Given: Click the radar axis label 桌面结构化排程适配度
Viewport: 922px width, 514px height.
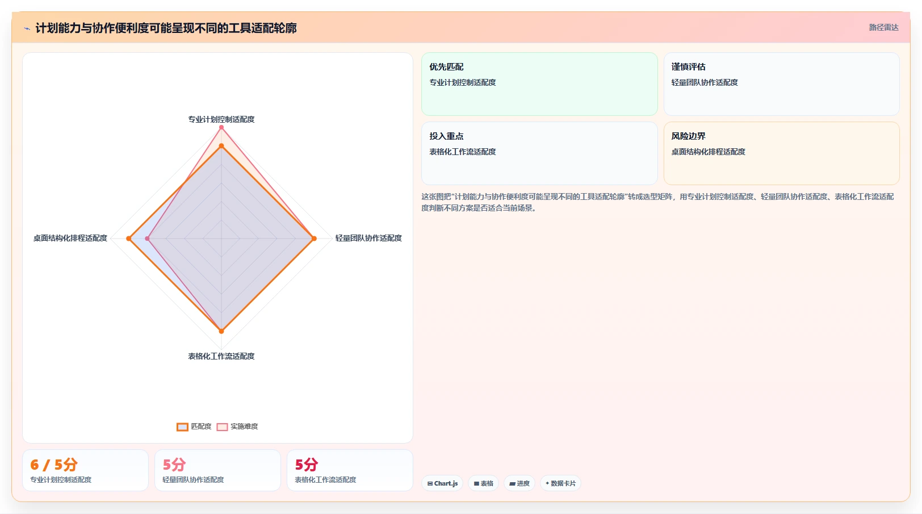Looking at the screenshot, I should coord(70,238).
